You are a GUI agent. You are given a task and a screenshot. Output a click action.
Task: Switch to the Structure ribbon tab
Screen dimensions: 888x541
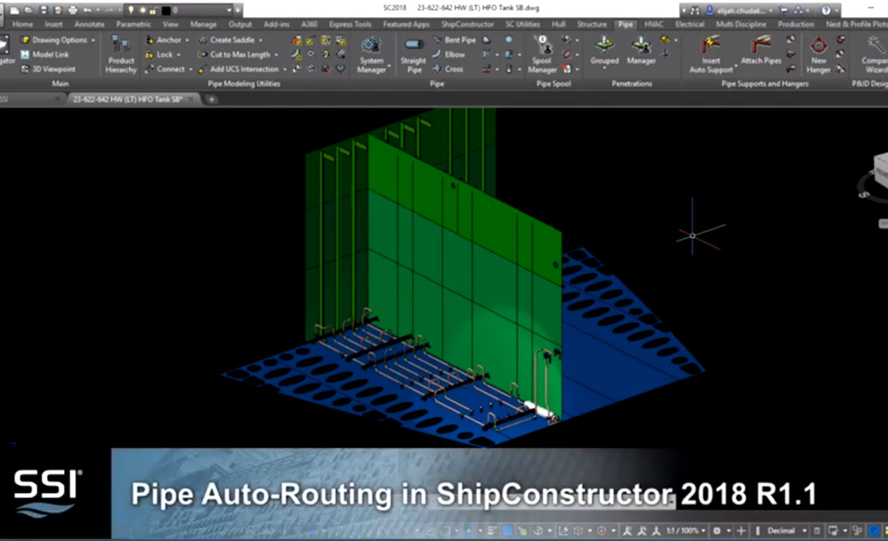(592, 24)
